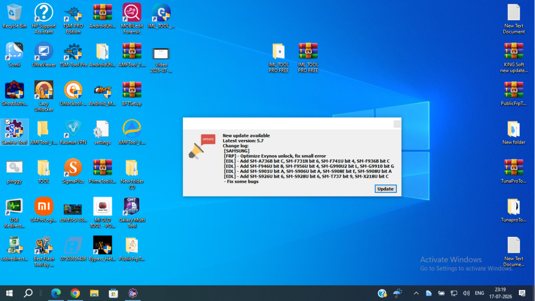Open HP Support Assistant tray icon
Viewport: 535px width, 301px height.
pos(382,293)
